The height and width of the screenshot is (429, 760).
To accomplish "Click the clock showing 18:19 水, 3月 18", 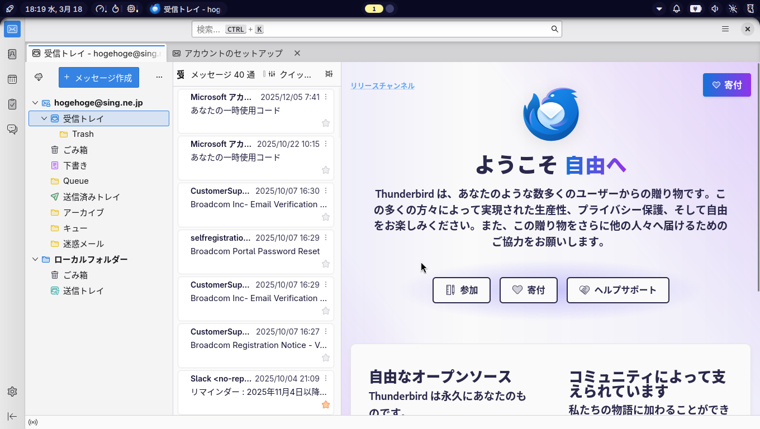I will [x=54, y=9].
